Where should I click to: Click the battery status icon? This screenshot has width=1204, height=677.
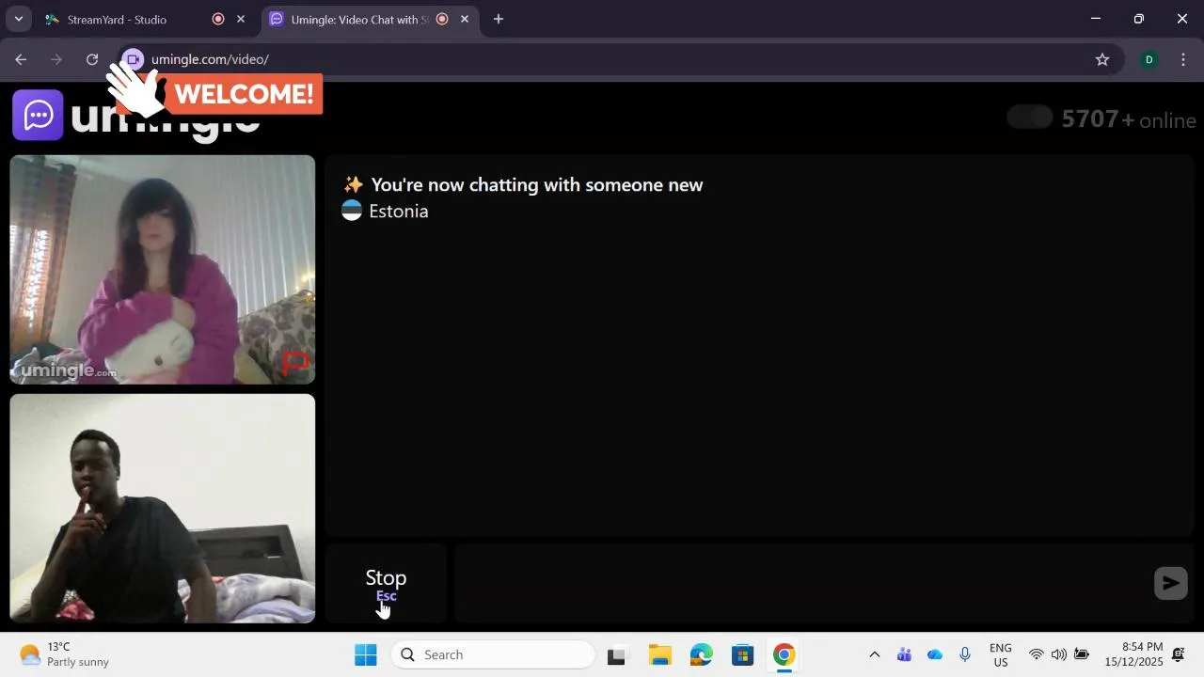tap(1082, 654)
